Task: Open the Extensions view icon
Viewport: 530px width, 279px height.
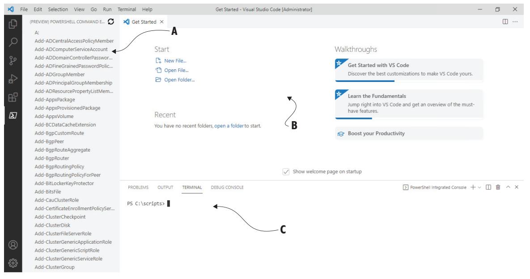Action: tap(13, 97)
